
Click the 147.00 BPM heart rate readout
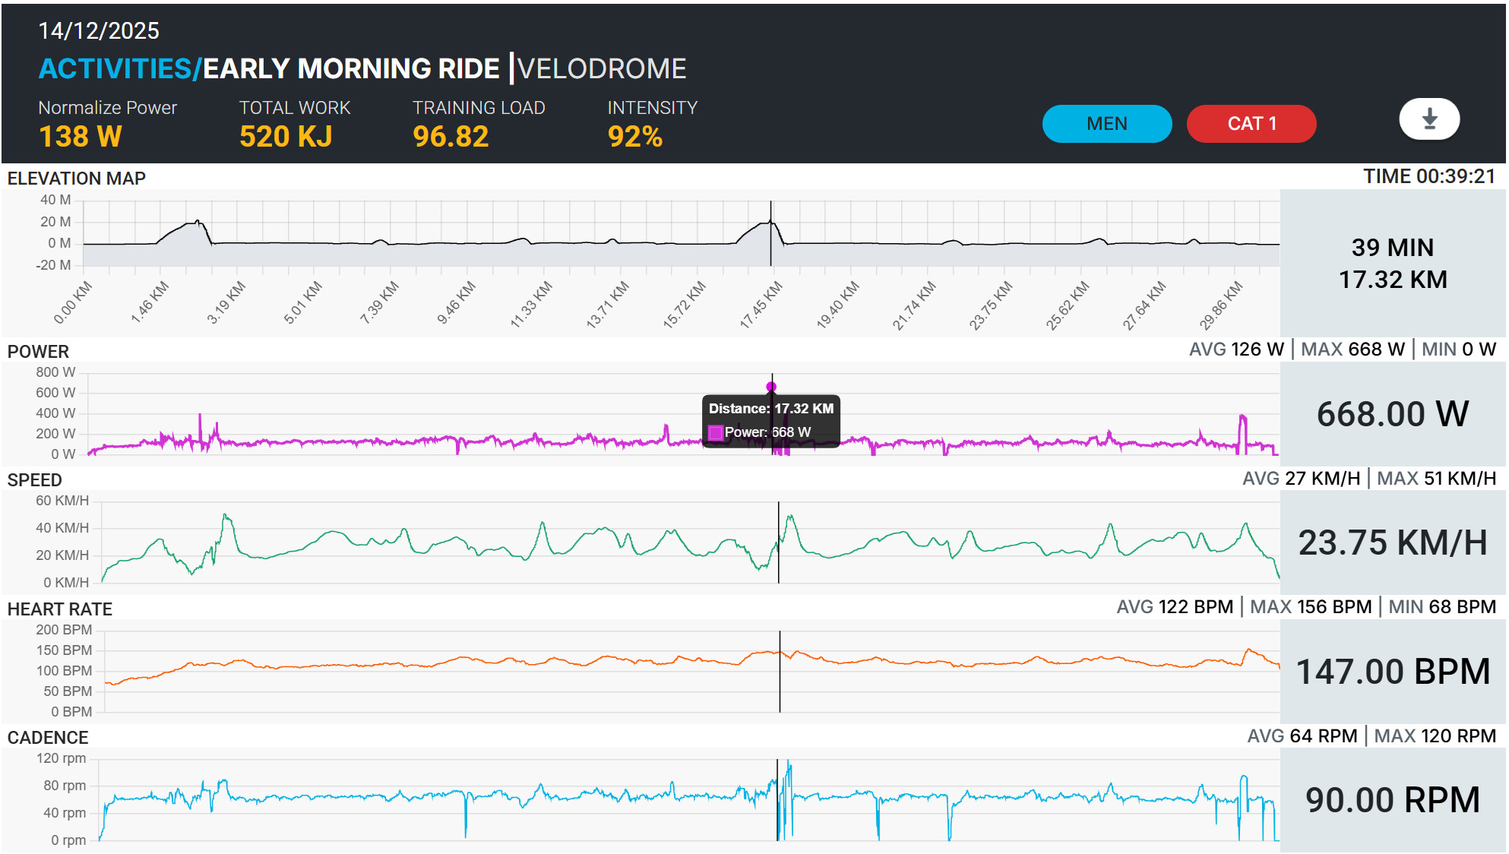pos(1392,672)
